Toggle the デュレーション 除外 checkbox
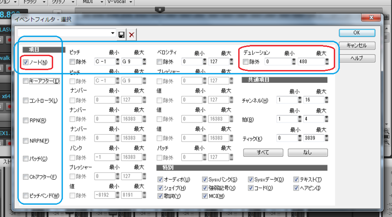Screen dimensions: 392x217 246,62
